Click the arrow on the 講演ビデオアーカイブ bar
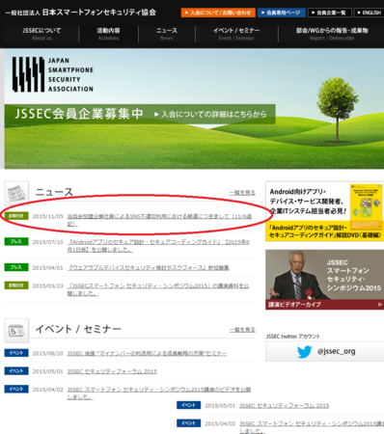Screen dimensions: 384x434 [380, 304]
